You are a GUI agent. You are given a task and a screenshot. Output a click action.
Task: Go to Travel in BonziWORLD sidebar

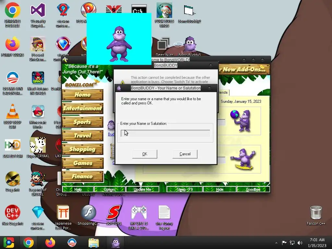point(83,136)
